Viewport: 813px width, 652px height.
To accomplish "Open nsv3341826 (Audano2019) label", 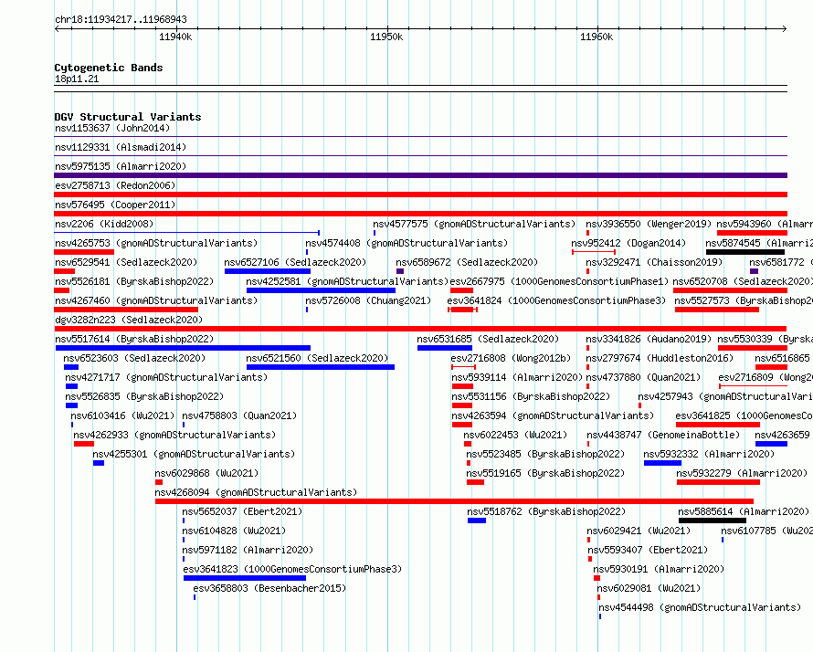I will (649, 339).
